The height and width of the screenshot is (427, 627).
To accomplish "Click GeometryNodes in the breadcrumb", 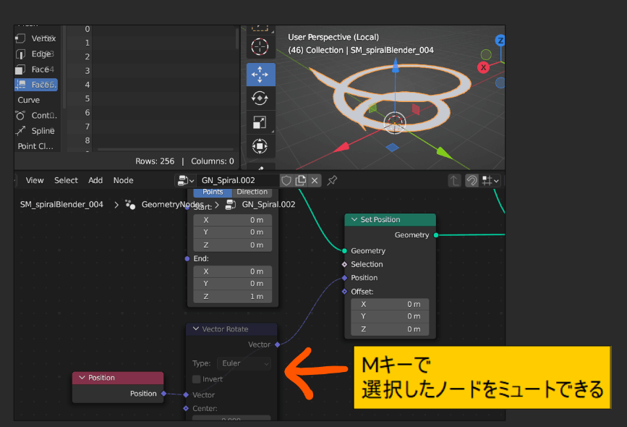I will 173,205.
